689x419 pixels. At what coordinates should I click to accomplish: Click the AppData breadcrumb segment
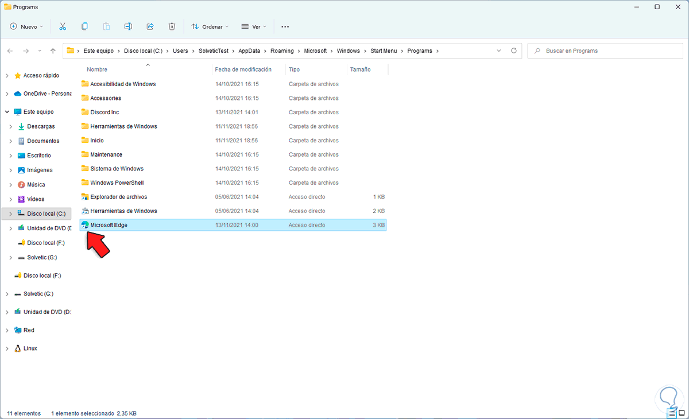(x=249, y=51)
